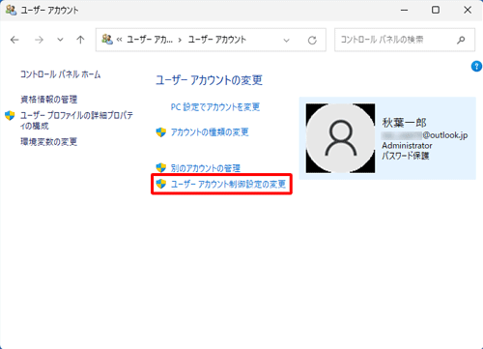Click shield icon beside 別のアカウントの管理

click(x=161, y=167)
